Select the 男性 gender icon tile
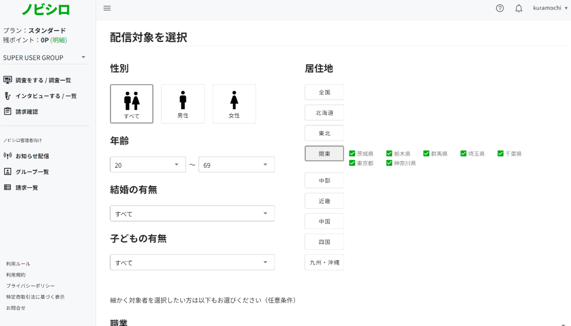The width and height of the screenshot is (571, 326). point(183,104)
